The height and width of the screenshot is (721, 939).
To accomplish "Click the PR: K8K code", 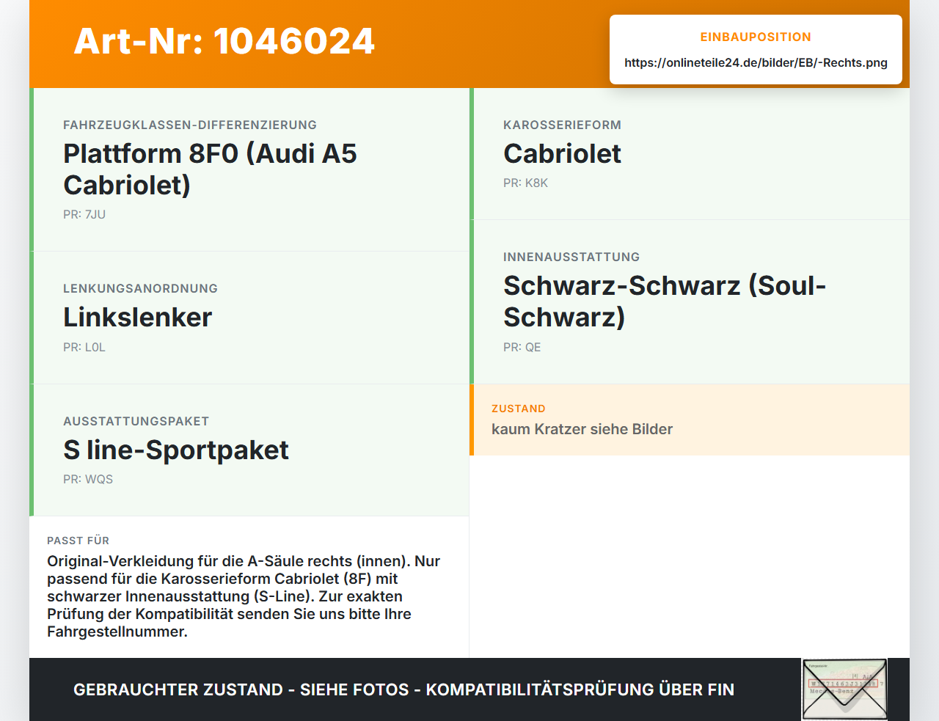I will pyautogui.click(x=525, y=183).
